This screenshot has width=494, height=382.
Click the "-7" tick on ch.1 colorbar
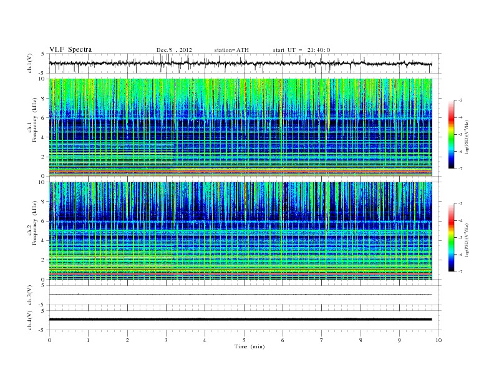[460, 169]
